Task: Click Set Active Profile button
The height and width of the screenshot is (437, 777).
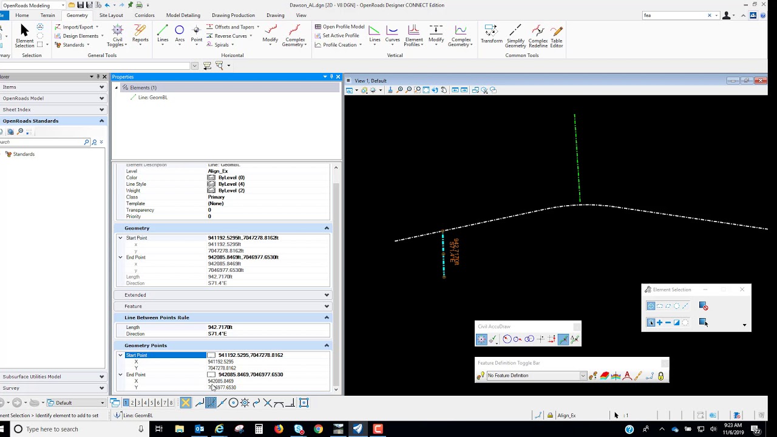Action: click(337, 35)
